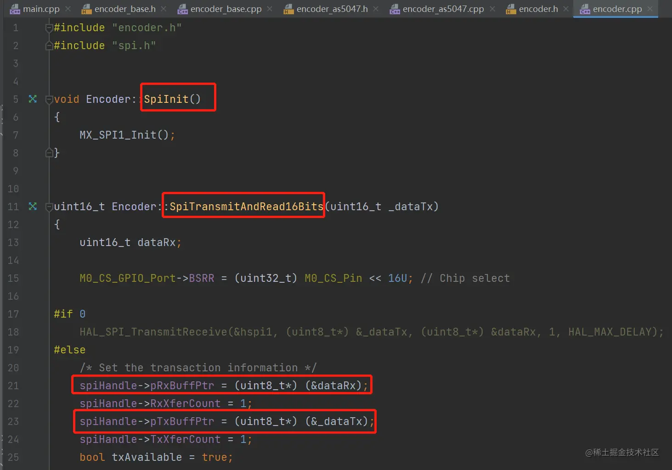Click M0_CS_GPIO_Port macro on line 15
Screen dimensions: 672x470
point(128,278)
